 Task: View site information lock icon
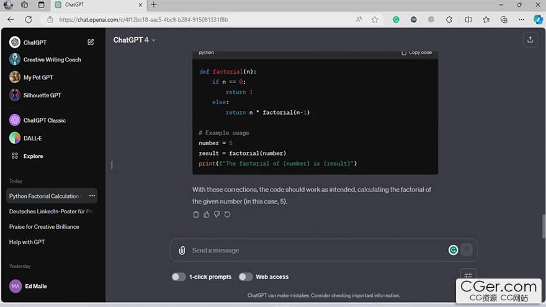[x=50, y=20]
